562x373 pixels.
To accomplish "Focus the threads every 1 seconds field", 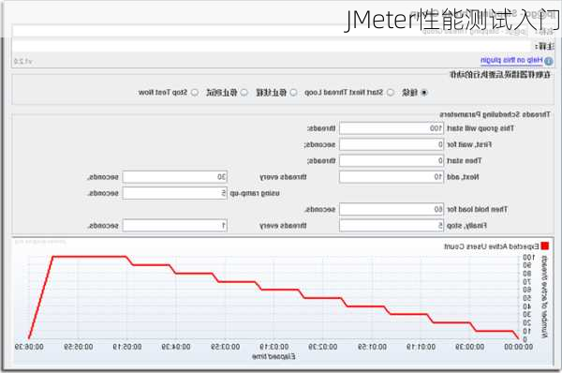I will pos(174,226).
